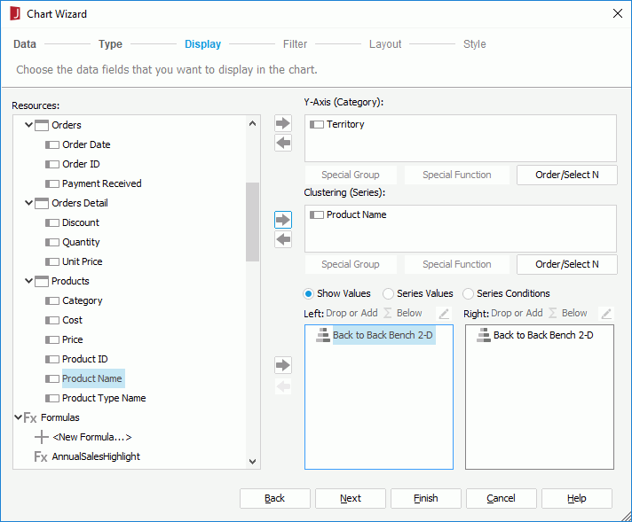
Task: Click the Right sigma summary icon
Action: point(553,313)
